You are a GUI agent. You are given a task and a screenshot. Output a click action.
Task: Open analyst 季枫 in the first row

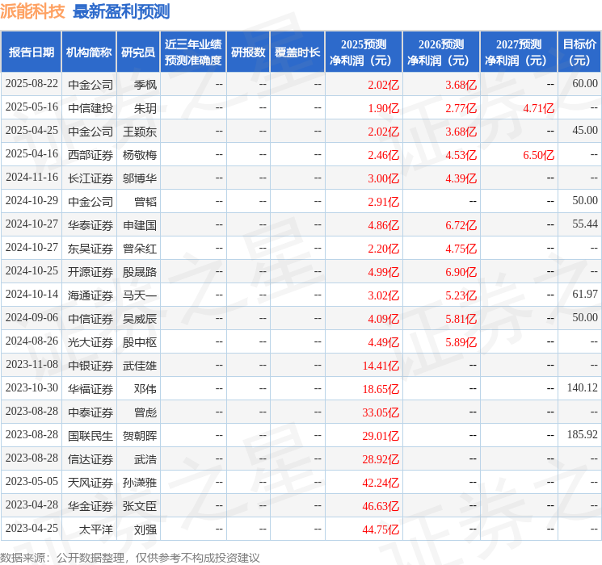[145, 84]
